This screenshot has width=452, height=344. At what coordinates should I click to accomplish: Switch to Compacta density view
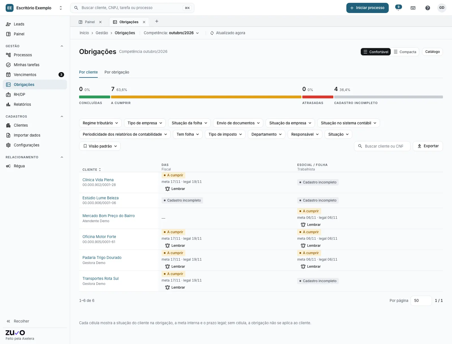(x=405, y=52)
